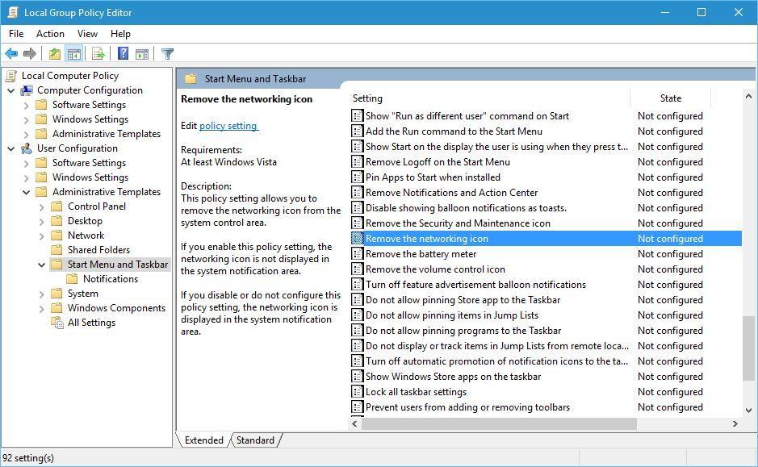Click the Notifications folder icon
The width and height of the screenshot is (758, 467).
tap(72, 279)
